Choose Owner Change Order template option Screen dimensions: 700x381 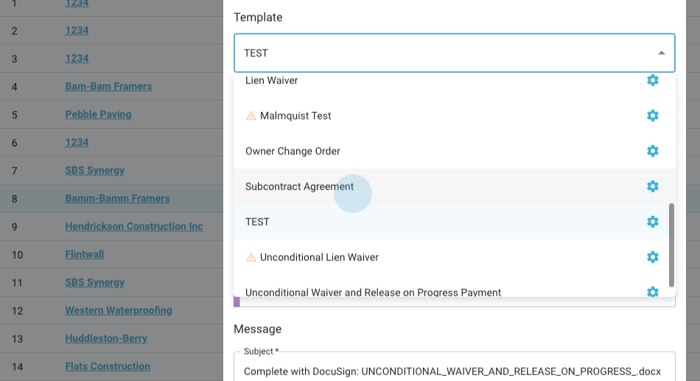(293, 151)
